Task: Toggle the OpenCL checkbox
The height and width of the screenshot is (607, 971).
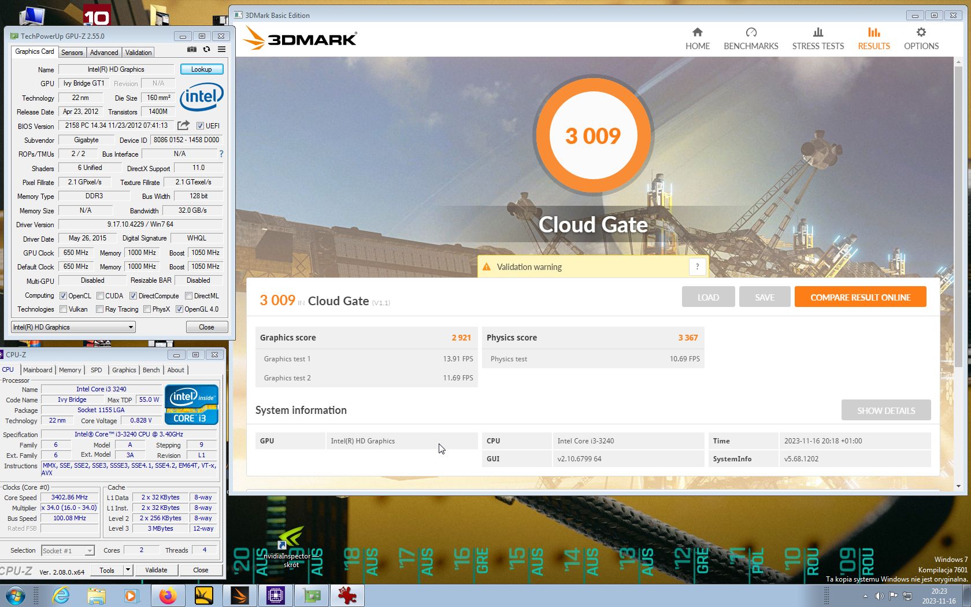Action: (64, 295)
